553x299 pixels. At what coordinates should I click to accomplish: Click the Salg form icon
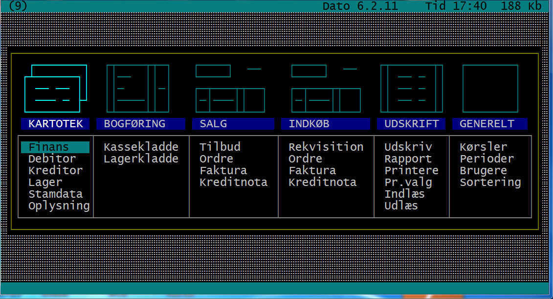[x=230, y=89]
